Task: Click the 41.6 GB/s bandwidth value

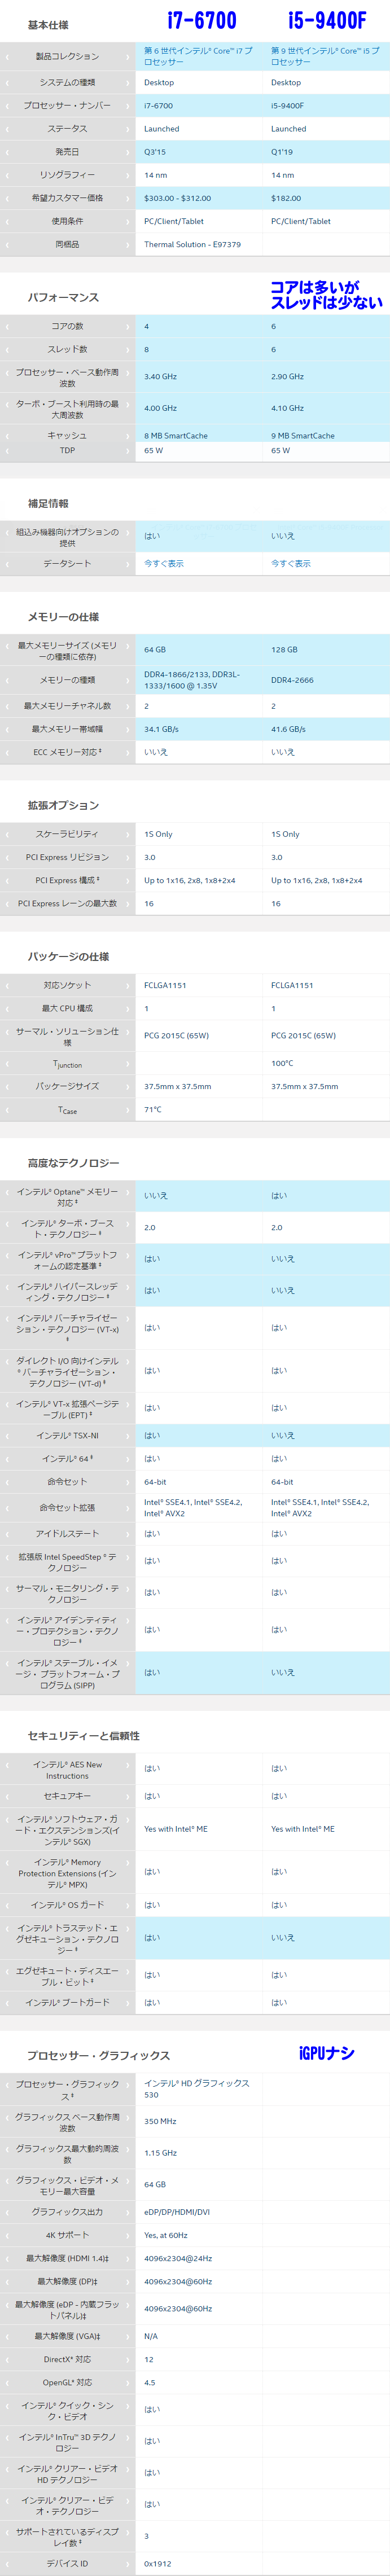Action: pos(288,729)
